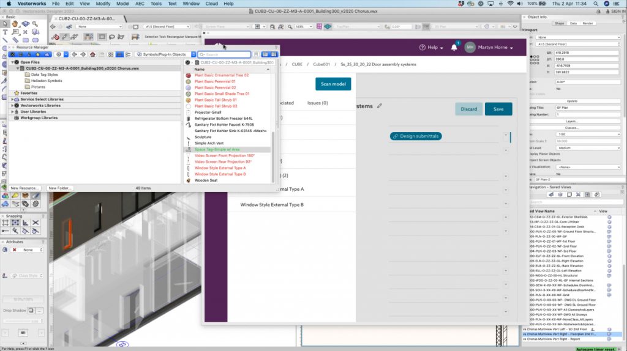Click the macOS Spotlight search icon

[x=596, y=4]
